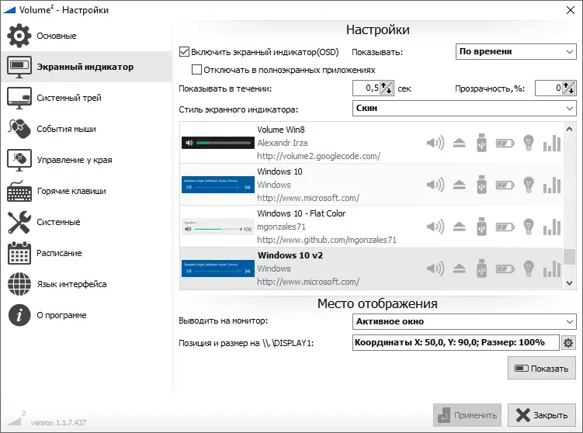
Task: Open the Активное окно monitor dropdown
Action: coord(464,321)
